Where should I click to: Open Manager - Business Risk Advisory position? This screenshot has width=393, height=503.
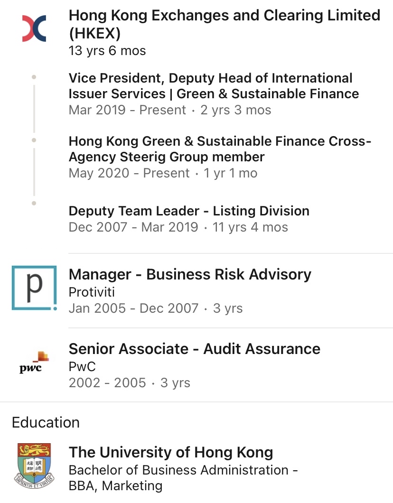click(190, 274)
